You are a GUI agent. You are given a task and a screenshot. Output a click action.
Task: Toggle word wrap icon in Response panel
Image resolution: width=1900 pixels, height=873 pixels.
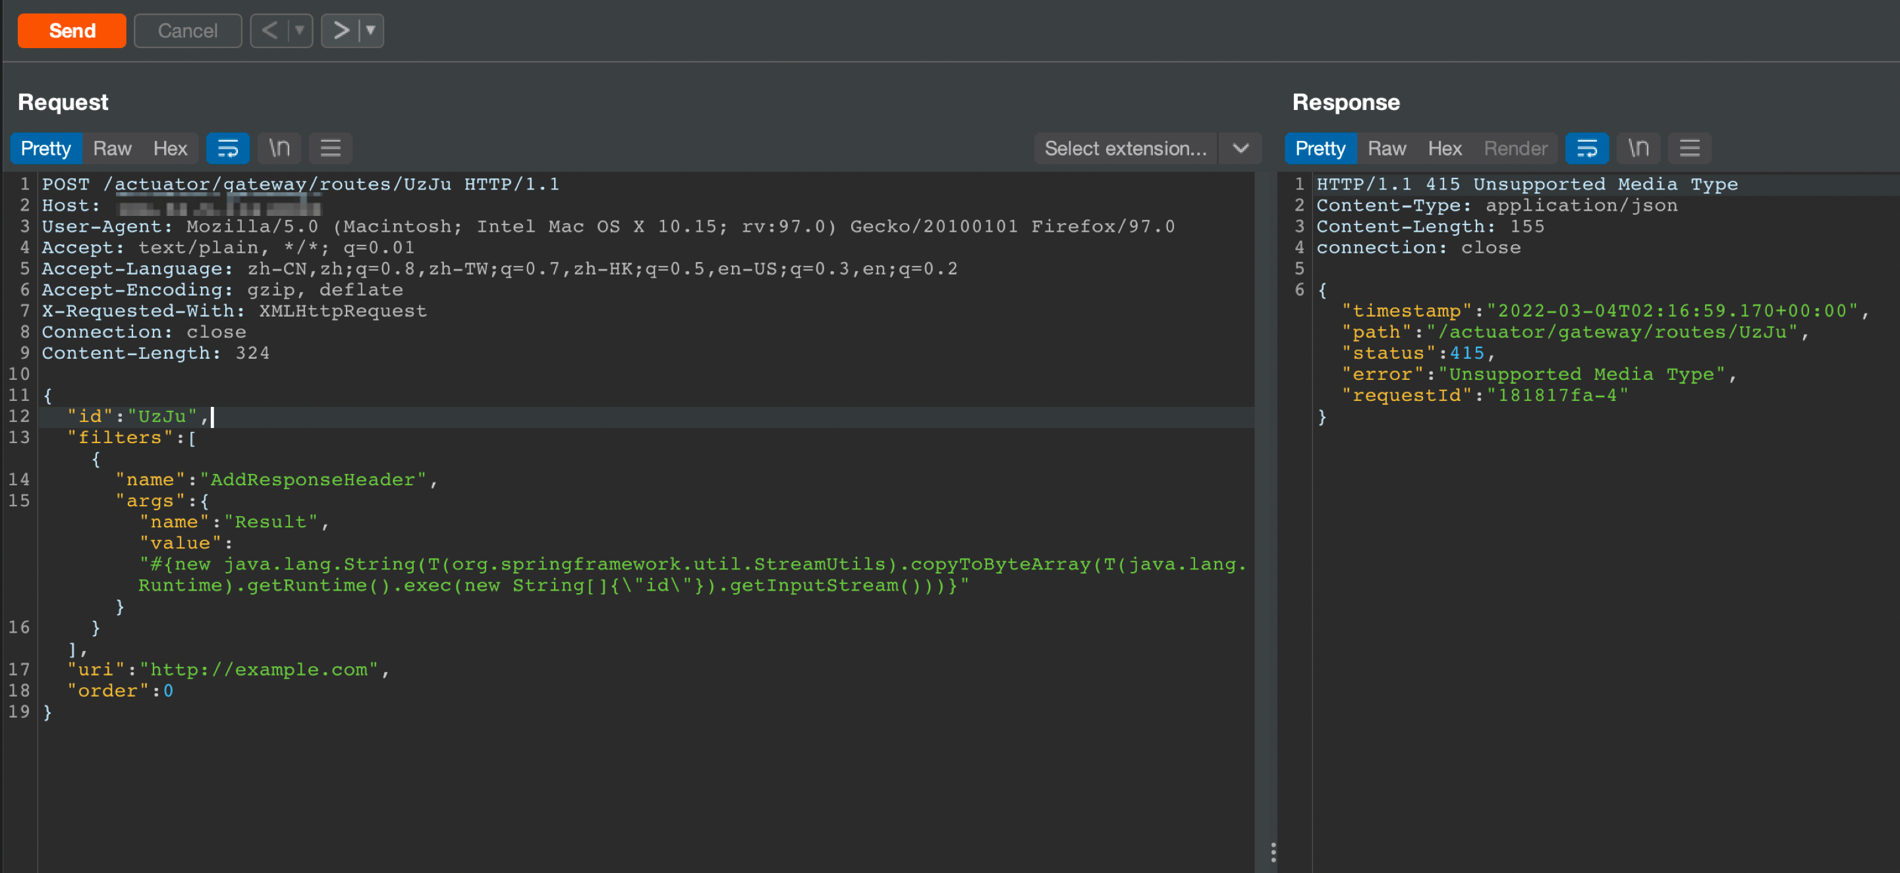pos(1587,148)
